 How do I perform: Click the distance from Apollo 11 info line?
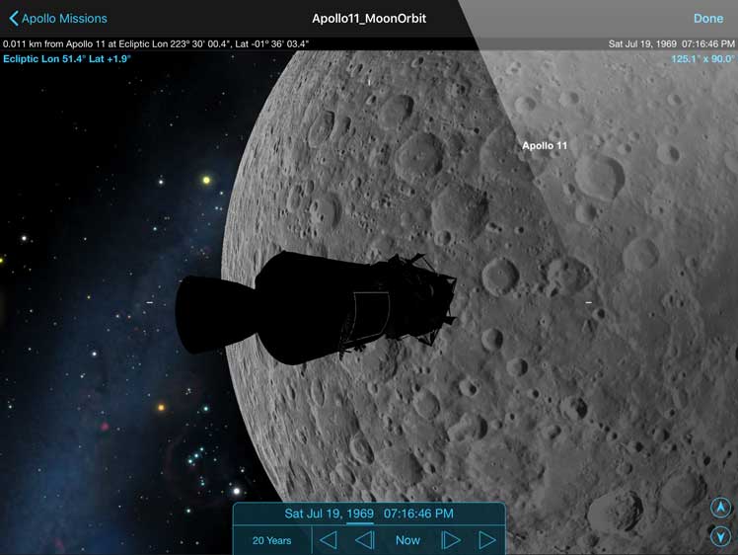click(156, 43)
